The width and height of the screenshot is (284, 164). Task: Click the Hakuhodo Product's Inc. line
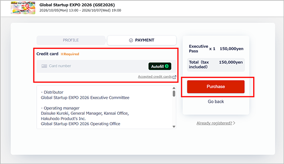point(63,119)
